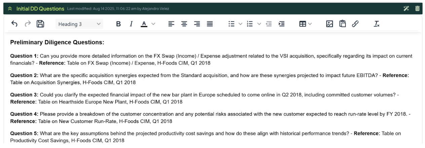The image size is (425, 148).
Task: Place cursor in Question 3 text
Action: (x=204, y=98)
